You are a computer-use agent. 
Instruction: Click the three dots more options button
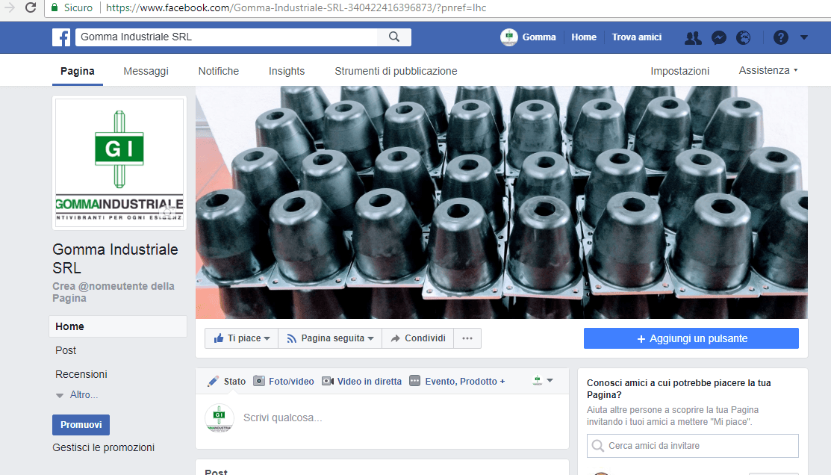(467, 338)
